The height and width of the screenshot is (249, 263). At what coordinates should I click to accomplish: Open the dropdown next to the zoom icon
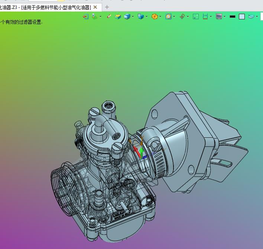click(x=174, y=16)
